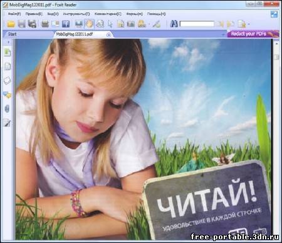
Task: Open a file with the folder icon
Action: coord(11,24)
